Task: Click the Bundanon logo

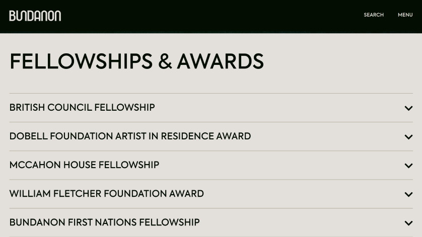Action: (x=35, y=16)
